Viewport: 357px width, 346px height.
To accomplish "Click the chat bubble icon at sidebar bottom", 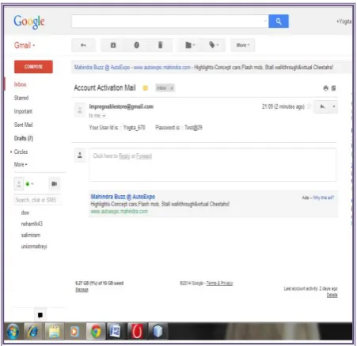I will click(40, 315).
